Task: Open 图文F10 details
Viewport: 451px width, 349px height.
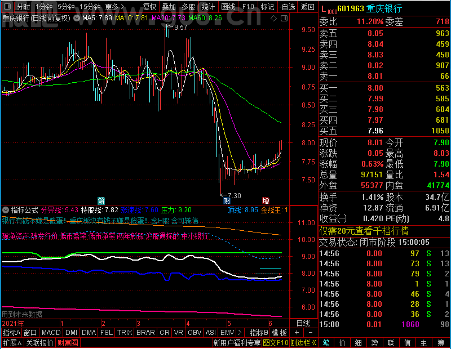Action: 275,343
